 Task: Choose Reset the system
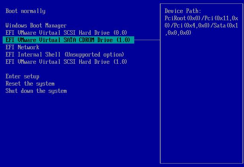[30, 84]
